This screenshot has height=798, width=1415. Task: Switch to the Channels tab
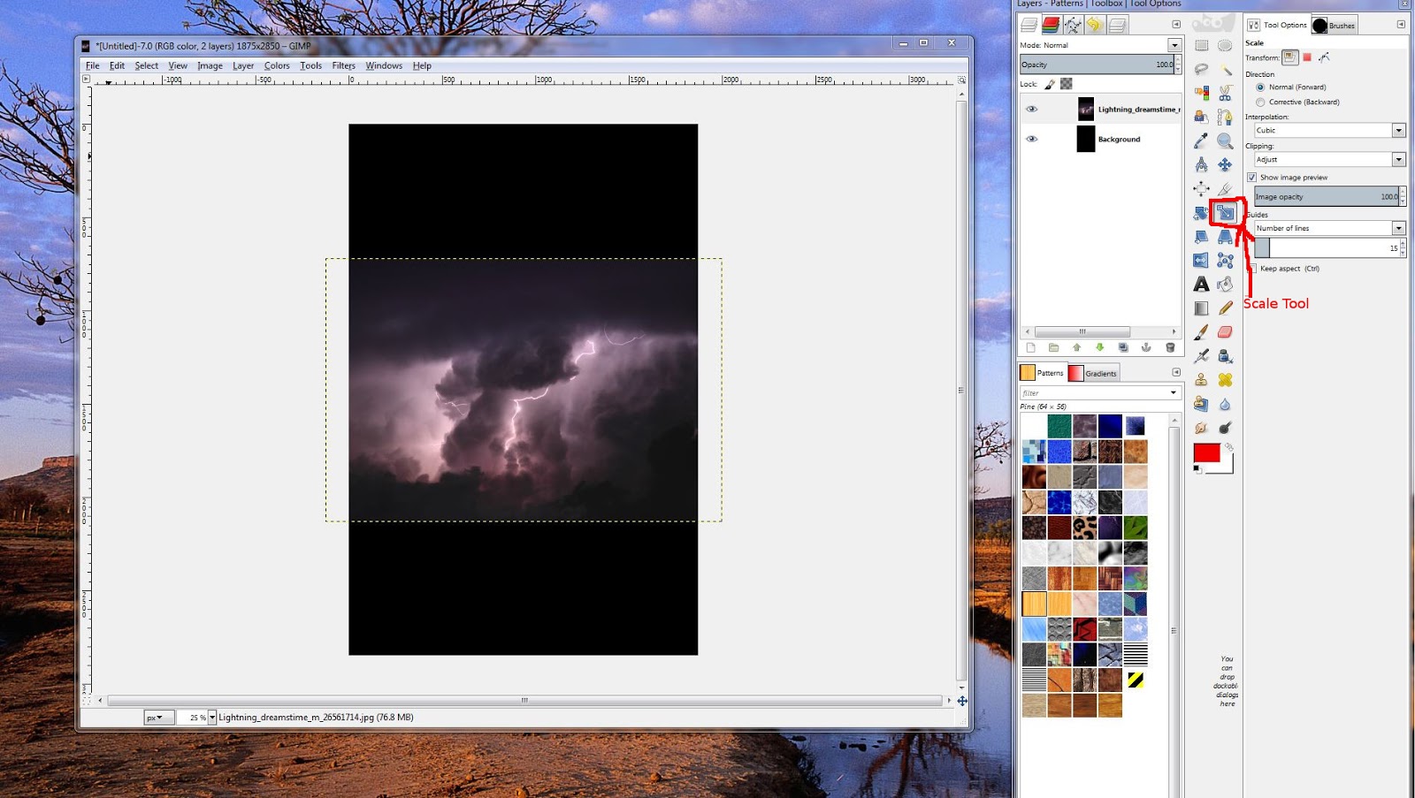[1051, 25]
